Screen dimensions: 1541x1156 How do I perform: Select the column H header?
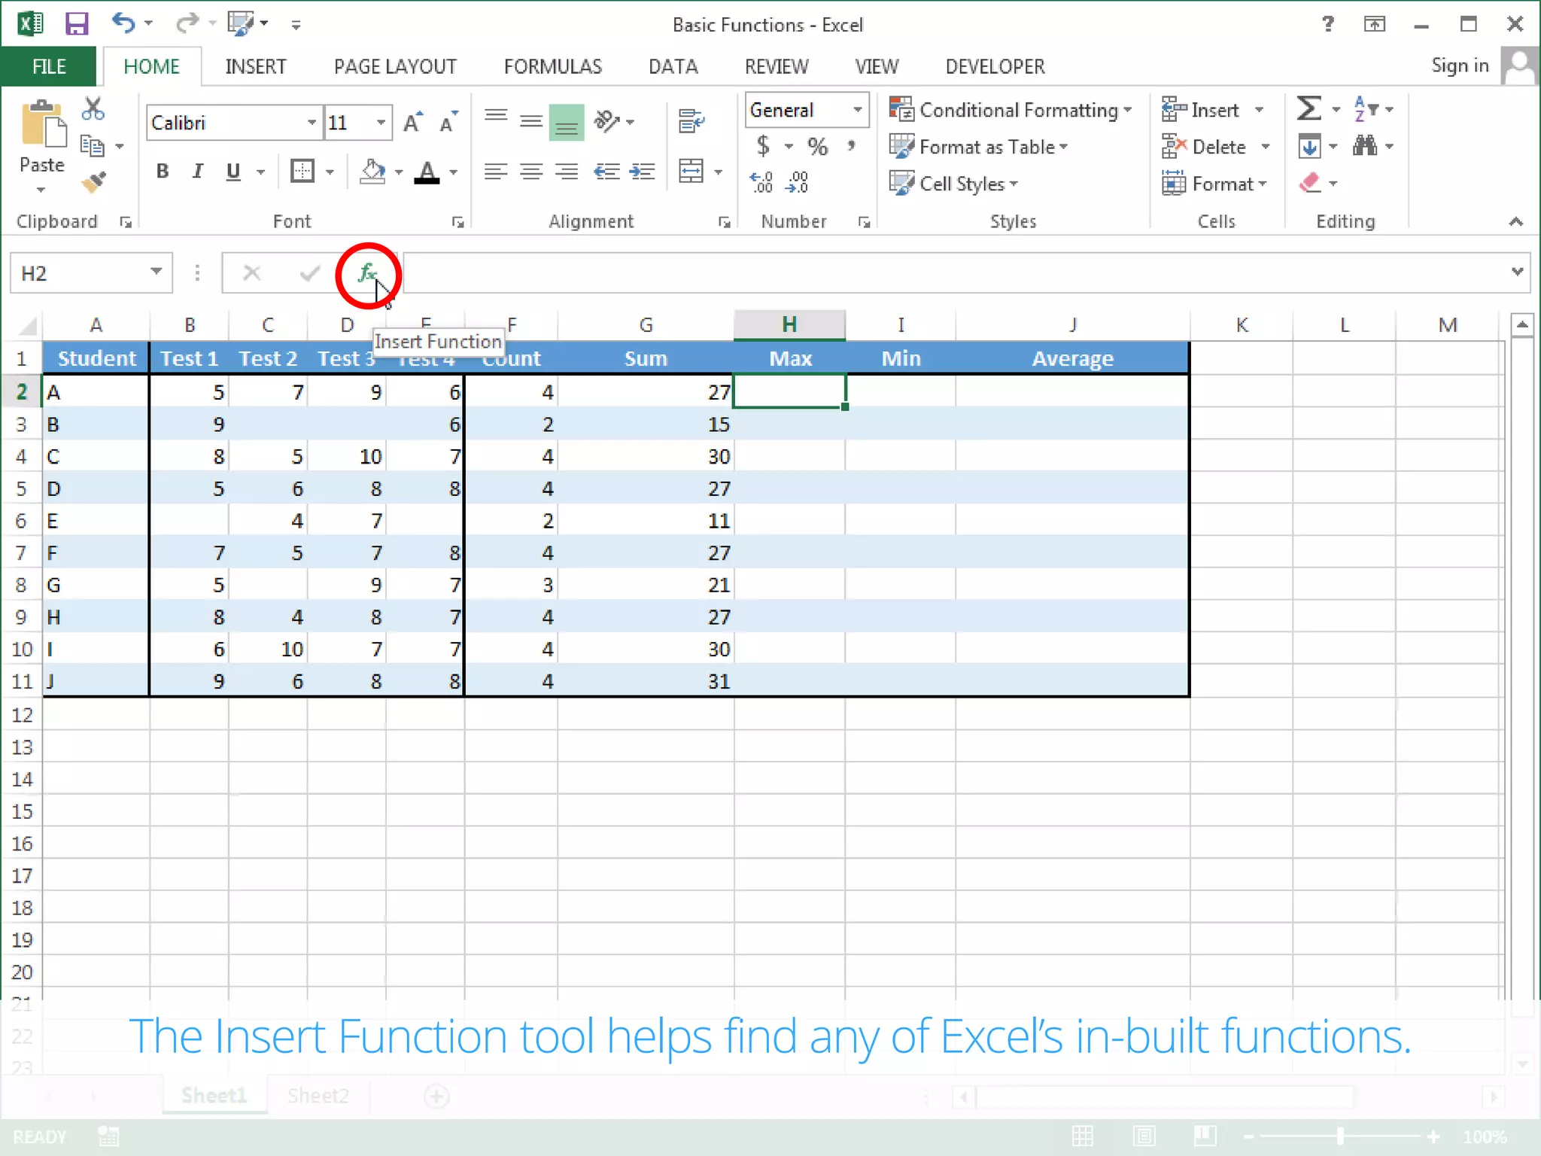789,325
